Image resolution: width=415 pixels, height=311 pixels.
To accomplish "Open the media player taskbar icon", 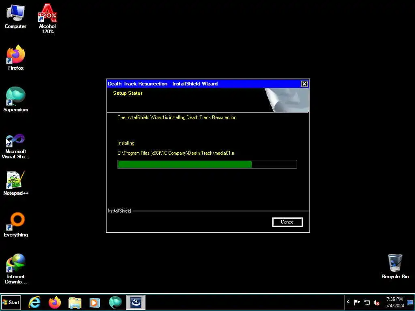I will (x=95, y=302).
